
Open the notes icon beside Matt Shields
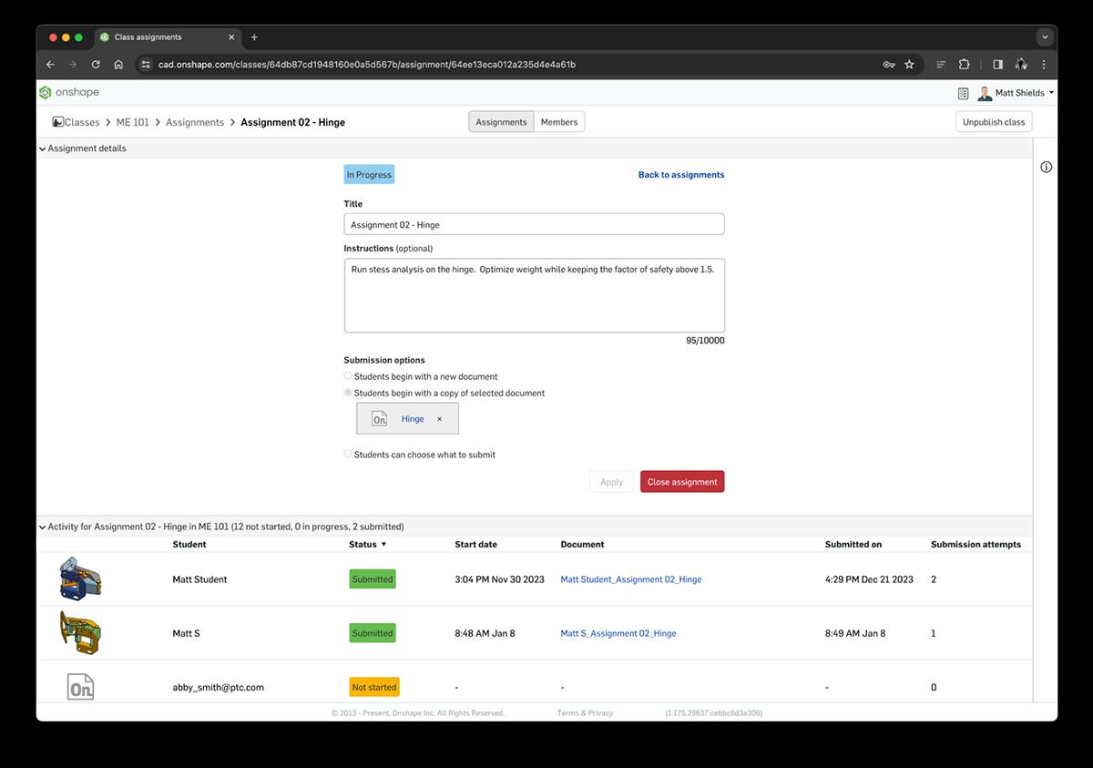click(x=964, y=93)
